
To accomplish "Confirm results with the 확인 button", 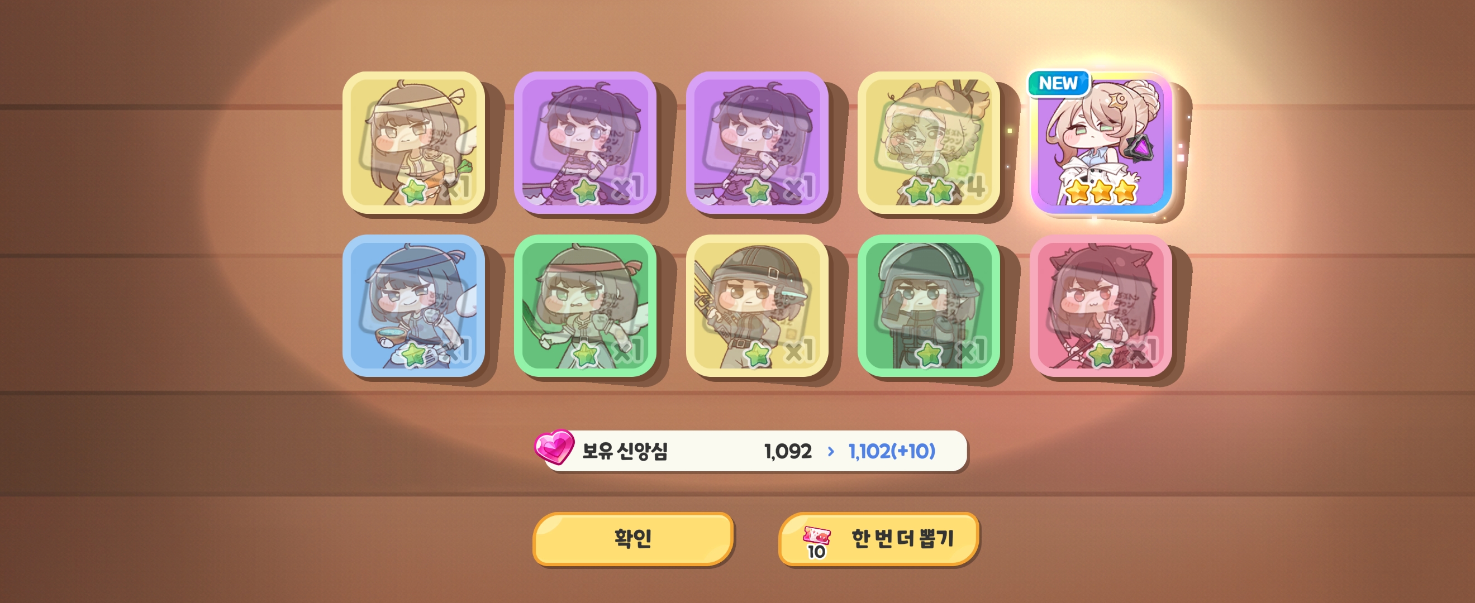I will coord(632,538).
